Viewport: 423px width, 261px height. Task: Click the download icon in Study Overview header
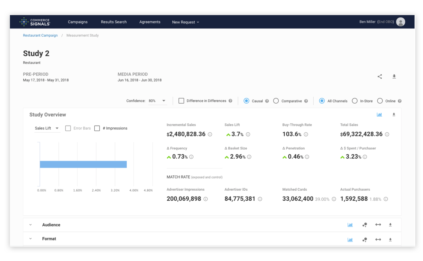coord(394,115)
